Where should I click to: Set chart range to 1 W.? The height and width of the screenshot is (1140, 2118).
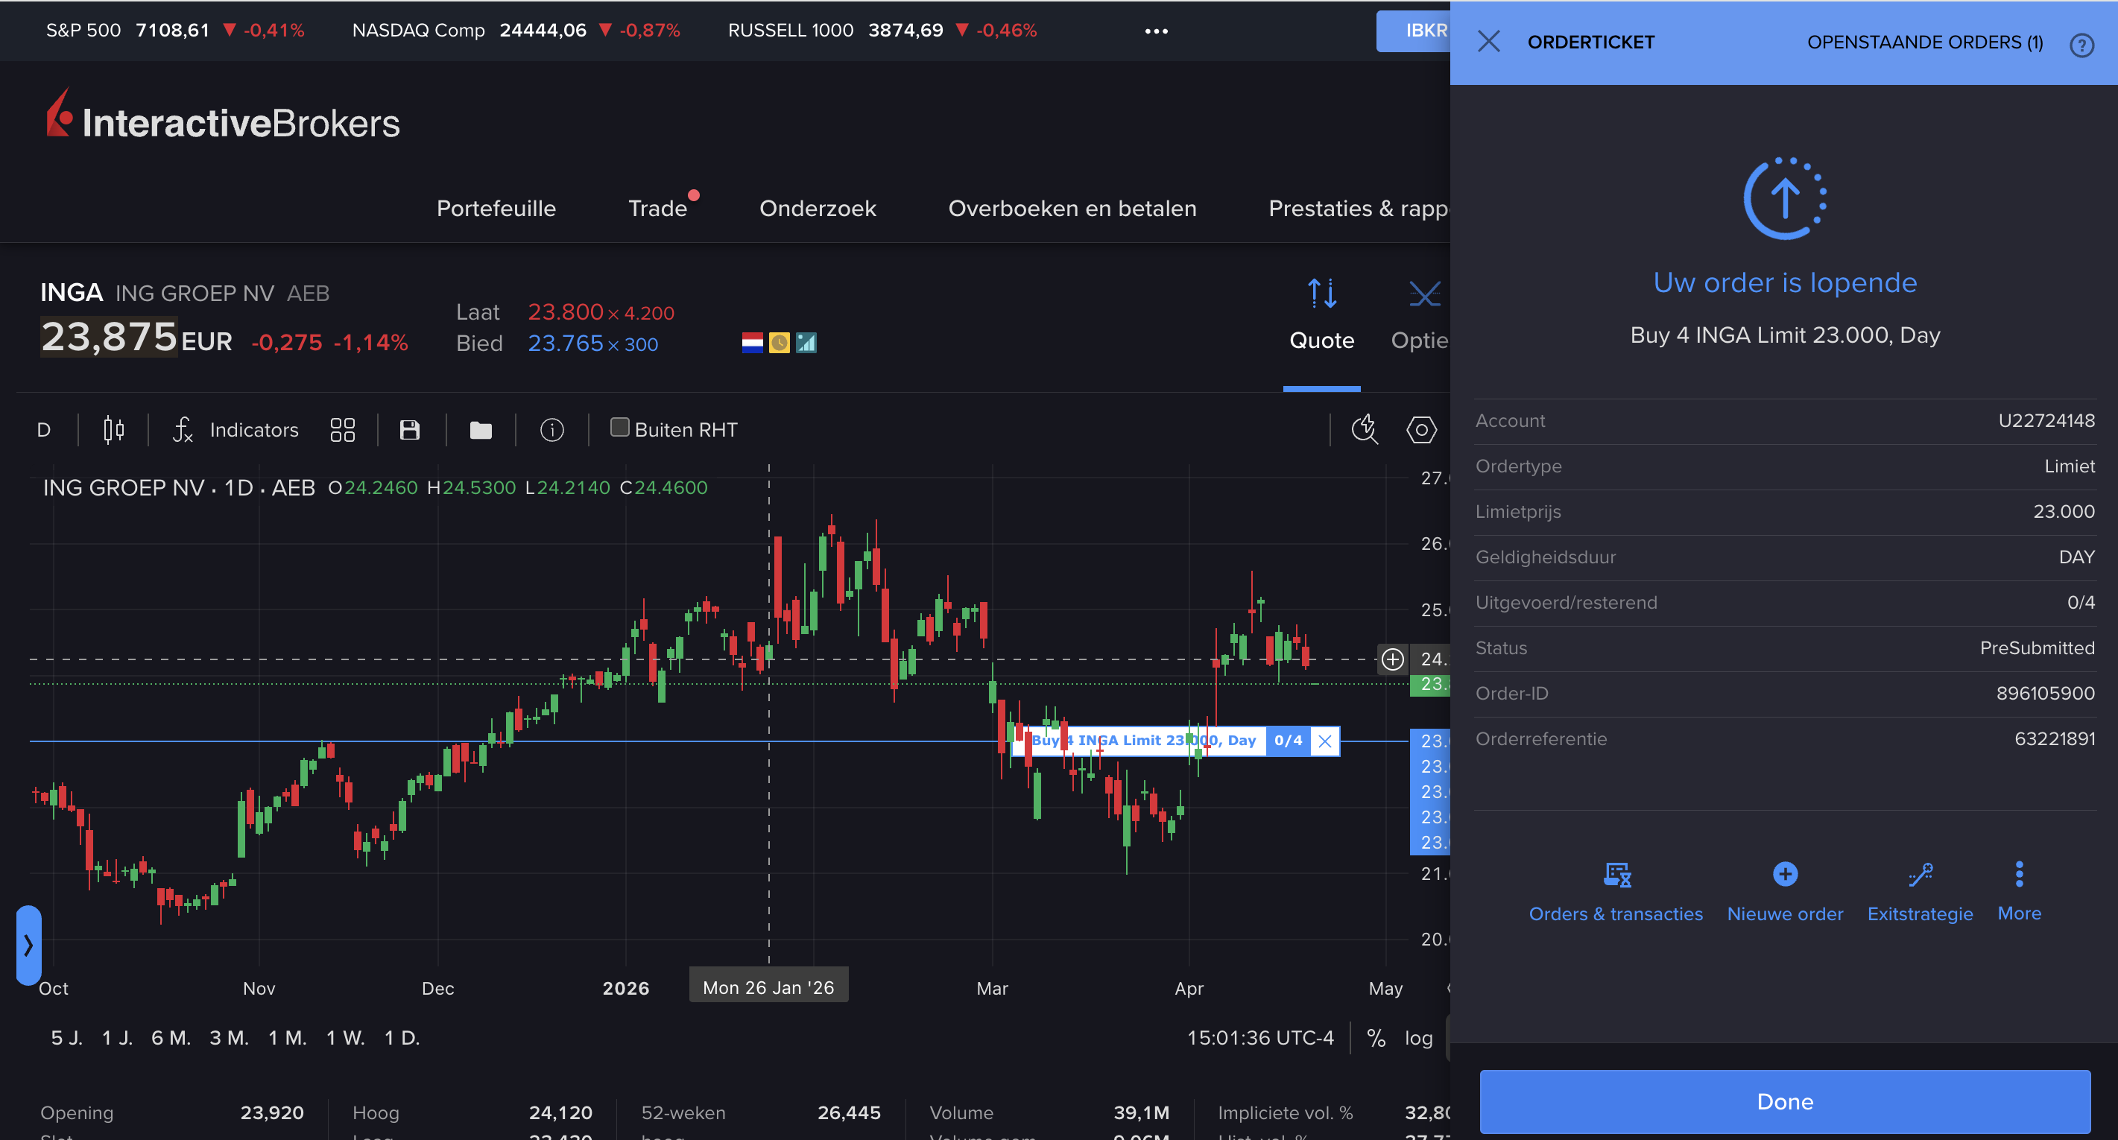coord(345,1038)
